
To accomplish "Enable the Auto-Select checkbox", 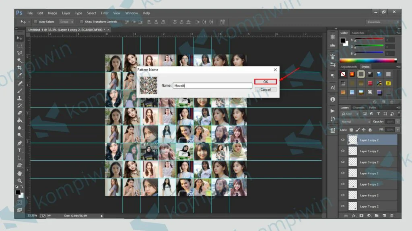I will (35, 22).
